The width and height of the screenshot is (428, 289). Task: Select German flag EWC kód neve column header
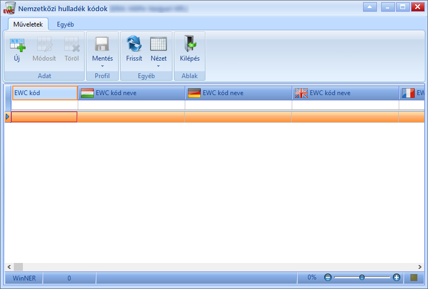tap(238, 93)
